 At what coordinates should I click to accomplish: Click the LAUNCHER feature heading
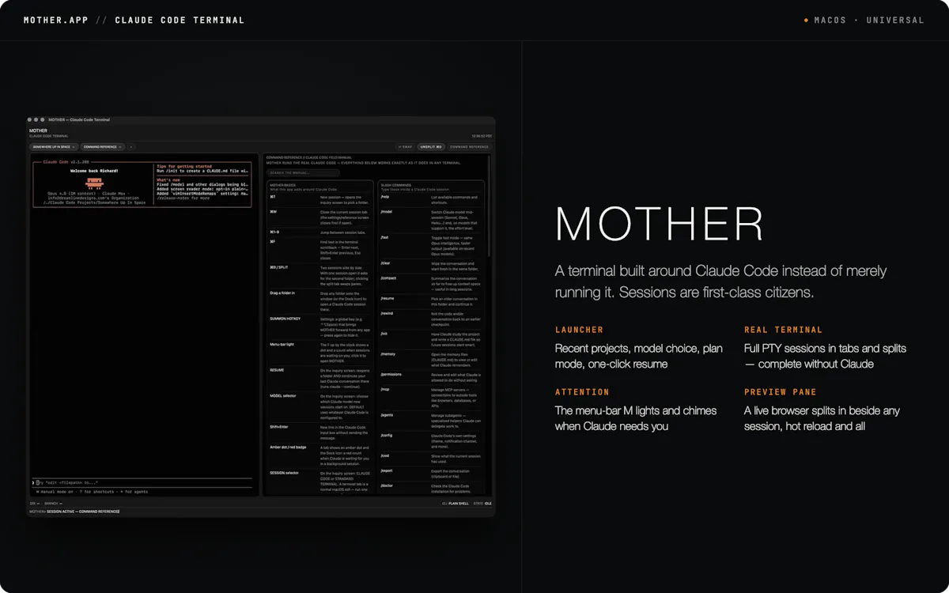click(580, 330)
